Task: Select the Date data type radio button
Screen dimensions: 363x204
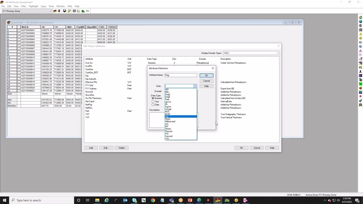Action: pos(153,105)
